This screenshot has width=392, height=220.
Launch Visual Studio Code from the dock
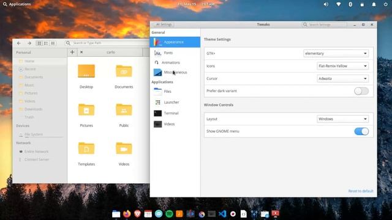point(222,214)
